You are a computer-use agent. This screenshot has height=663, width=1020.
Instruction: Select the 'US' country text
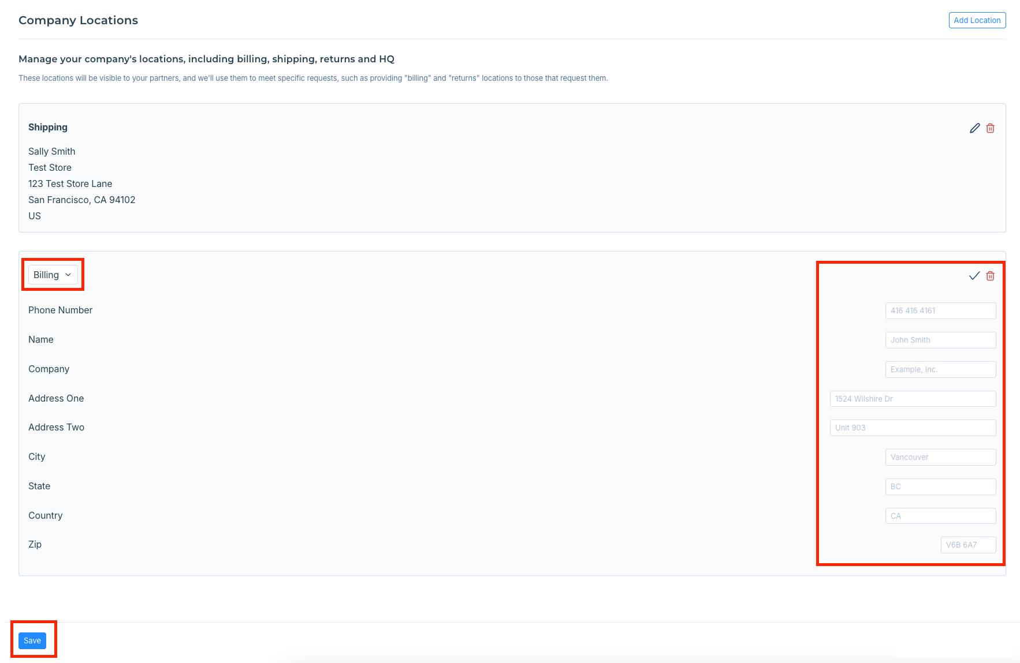(x=35, y=216)
